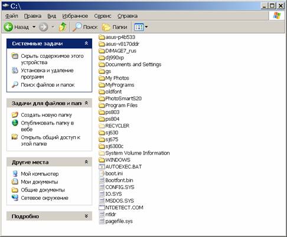Viewport: 287px width, 237px height.
Task: Open the Вид menu
Action: coord(52,16)
